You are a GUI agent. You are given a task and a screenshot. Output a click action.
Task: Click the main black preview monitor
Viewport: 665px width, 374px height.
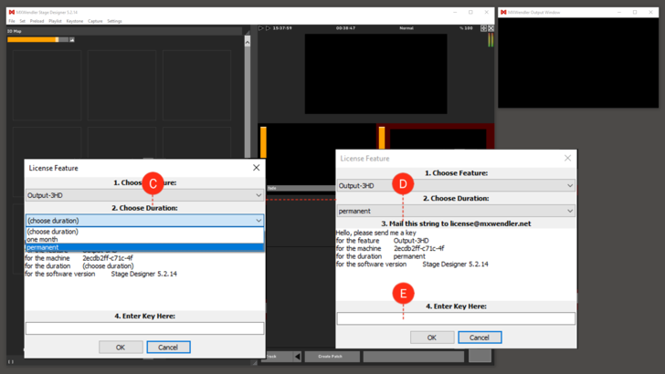(375, 74)
